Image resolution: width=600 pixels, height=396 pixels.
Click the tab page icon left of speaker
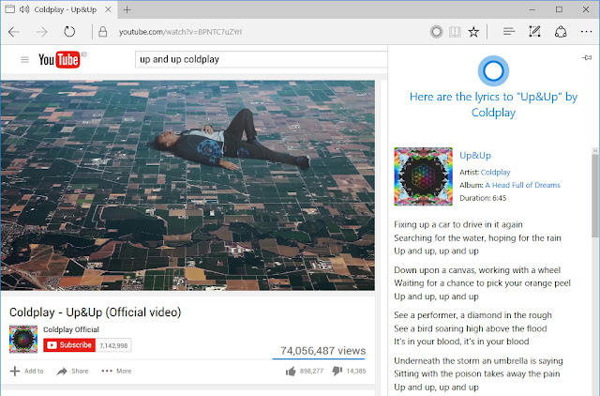pyautogui.click(x=10, y=9)
